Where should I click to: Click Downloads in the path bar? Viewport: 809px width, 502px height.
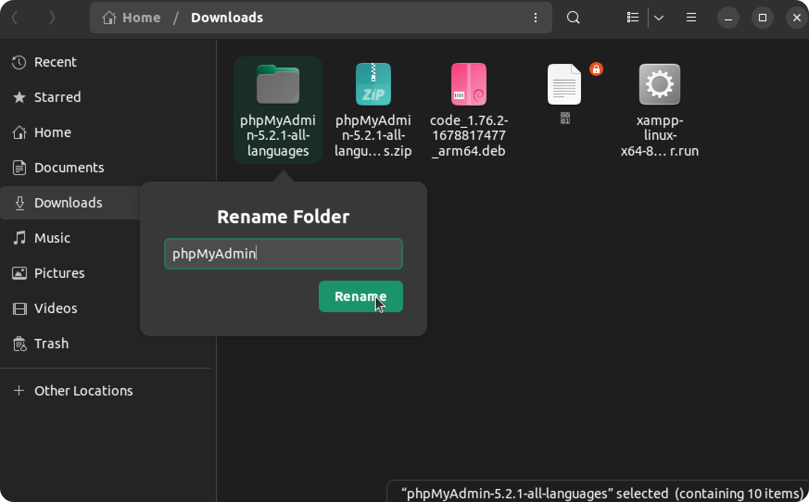click(x=227, y=18)
